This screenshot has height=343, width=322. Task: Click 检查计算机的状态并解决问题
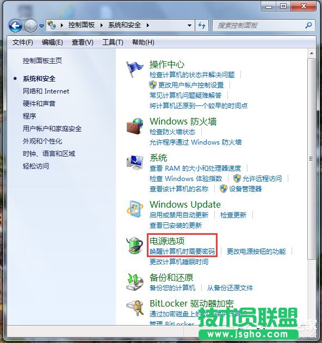click(x=192, y=75)
